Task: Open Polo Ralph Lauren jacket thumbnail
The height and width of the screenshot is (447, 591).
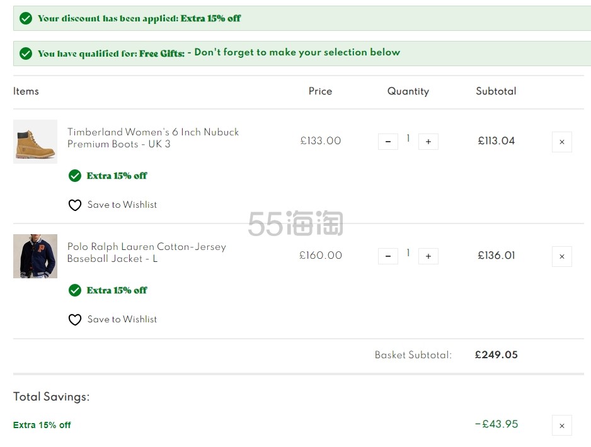Action: coord(35,256)
